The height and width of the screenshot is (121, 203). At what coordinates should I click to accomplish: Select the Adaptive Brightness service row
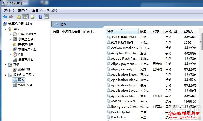(x=152, y=53)
